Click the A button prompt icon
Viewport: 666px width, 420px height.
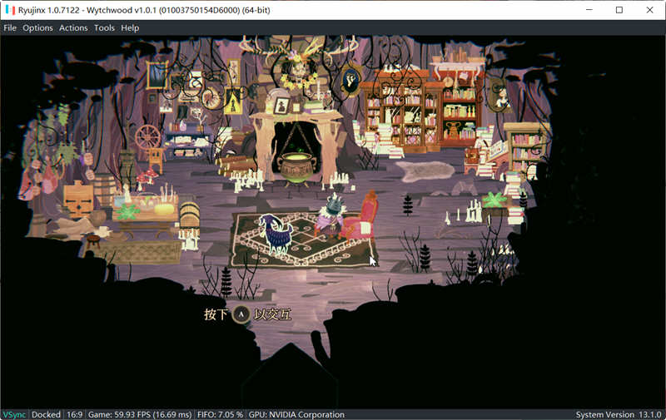(x=241, y=314)
